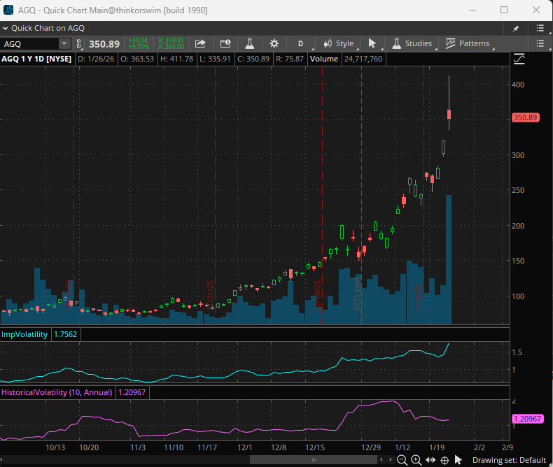Image resolution: width=553 pixels, height=467 pixels.
Task: Open the Patterns menu
Action: 468,43
